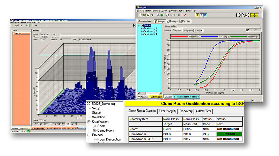Viewport: 279px width, 156px height.
Task: Click the blue F toolbar button
Action: pyautogui.click(x=205, y=15)
